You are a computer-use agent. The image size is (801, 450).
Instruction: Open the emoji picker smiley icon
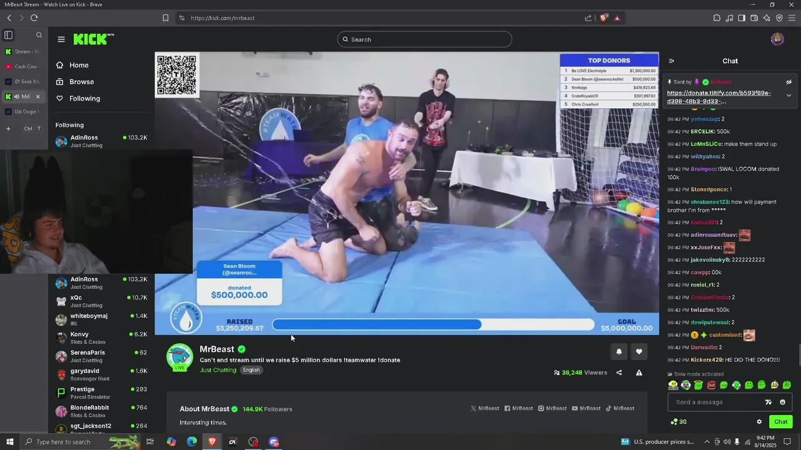[x=783, y=402]
